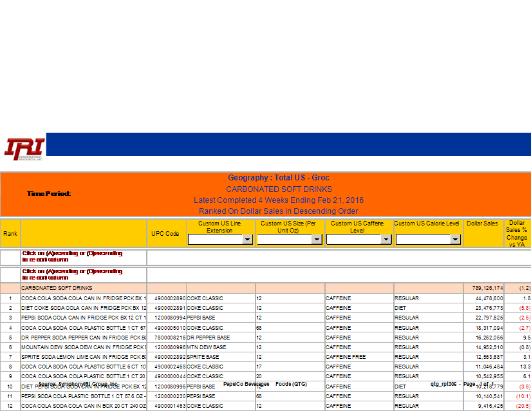This screenshot has height=411, width=531.
Task: Open the Custom US Line Extension dropdown arrow
Action: (248, 239)
